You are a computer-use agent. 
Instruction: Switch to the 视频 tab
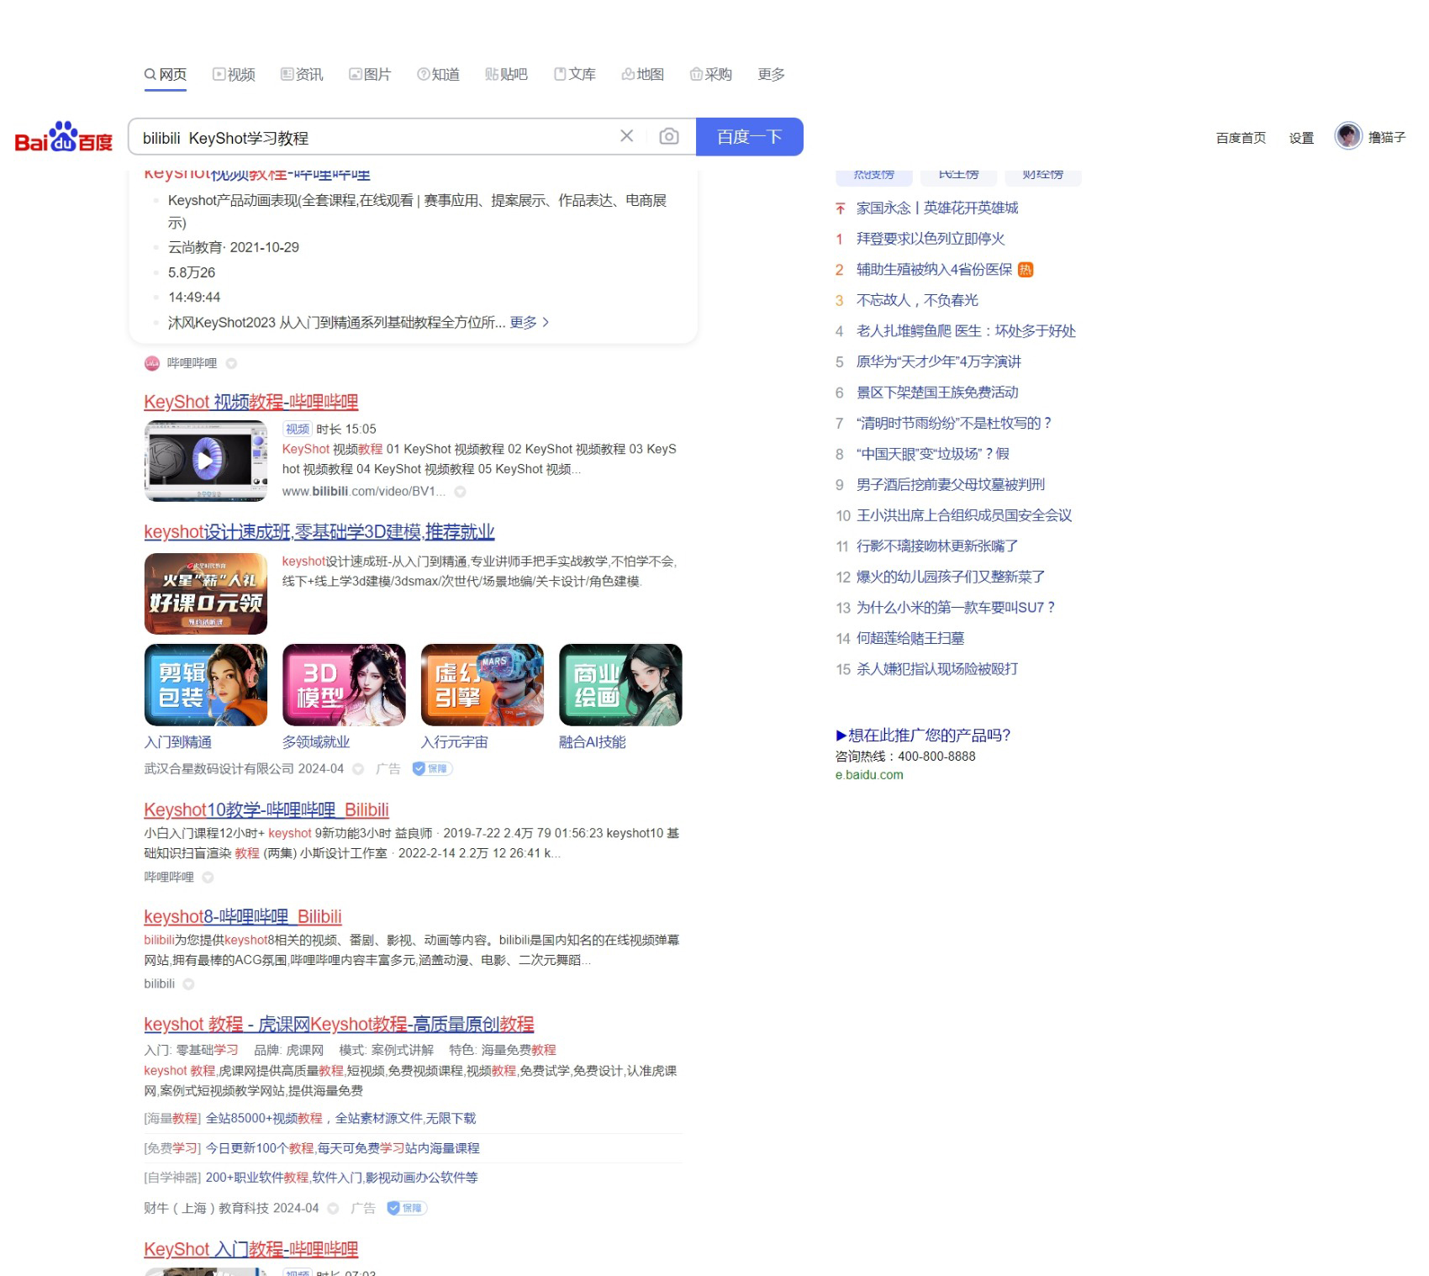(x=234, y=74)
